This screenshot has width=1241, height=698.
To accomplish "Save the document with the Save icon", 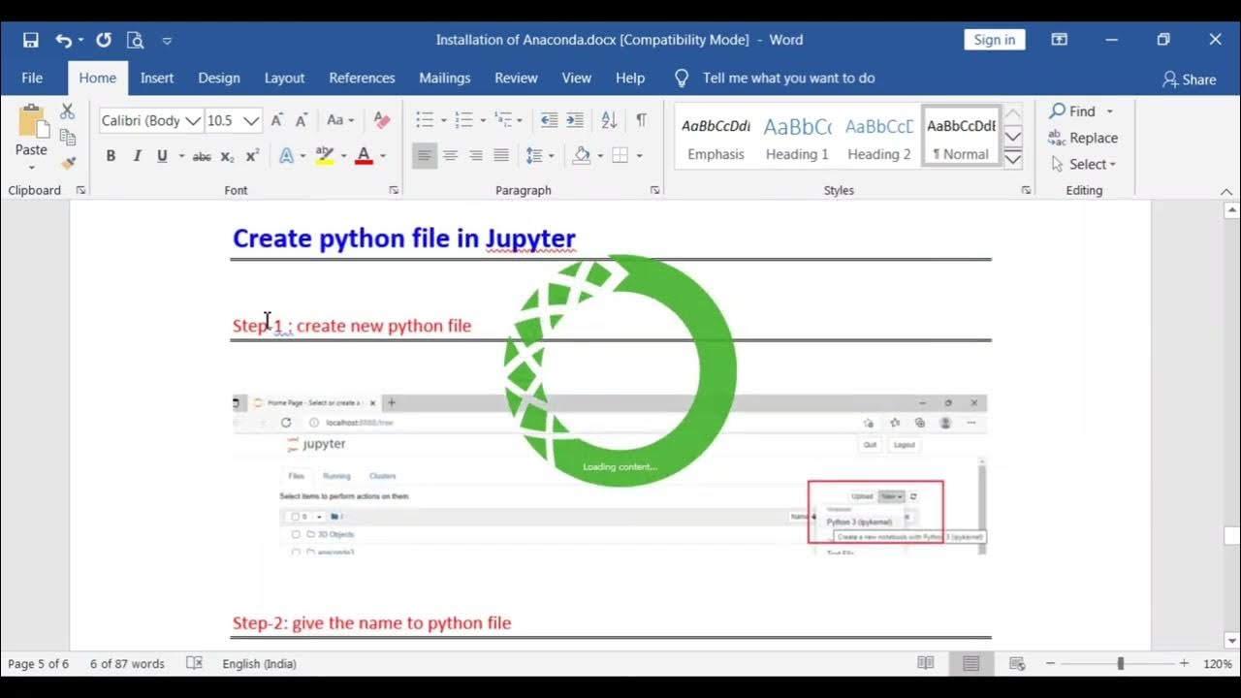I will (x=31, y=40).
